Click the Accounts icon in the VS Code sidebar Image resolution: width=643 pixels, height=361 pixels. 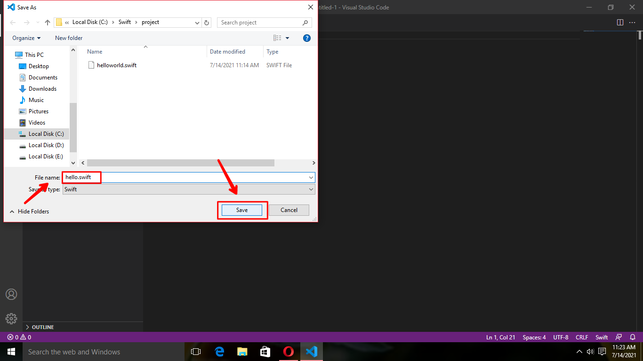(11, 294)
